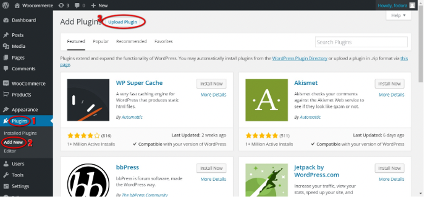Click in the Search Plugins field
This screenshot has height=197, width=424.
pos(361,42)
